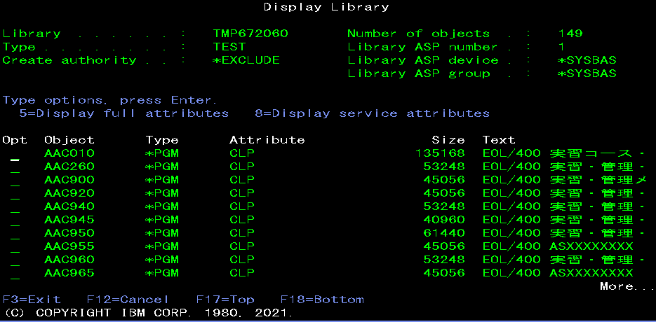This screenshot has height=322, width=656.
Task: Click the size value 135168
Action: (440, 153)
